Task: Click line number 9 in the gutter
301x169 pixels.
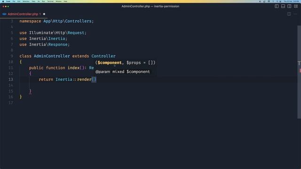Action: click(x=12, y=56)
